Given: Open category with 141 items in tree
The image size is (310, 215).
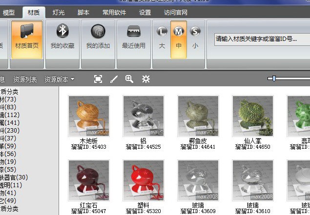Looking at the screenshot, I should pyautogui.click(x=9, y=122).
